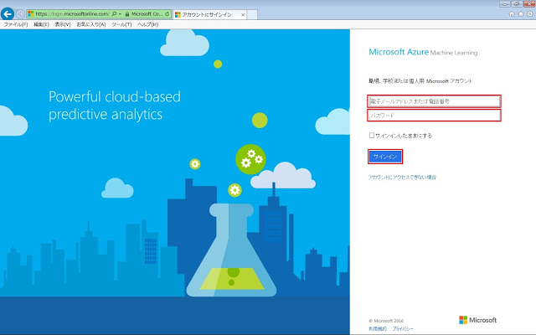Open browser settings gear icon
This screenshot has width=536, height=335.
530,14
